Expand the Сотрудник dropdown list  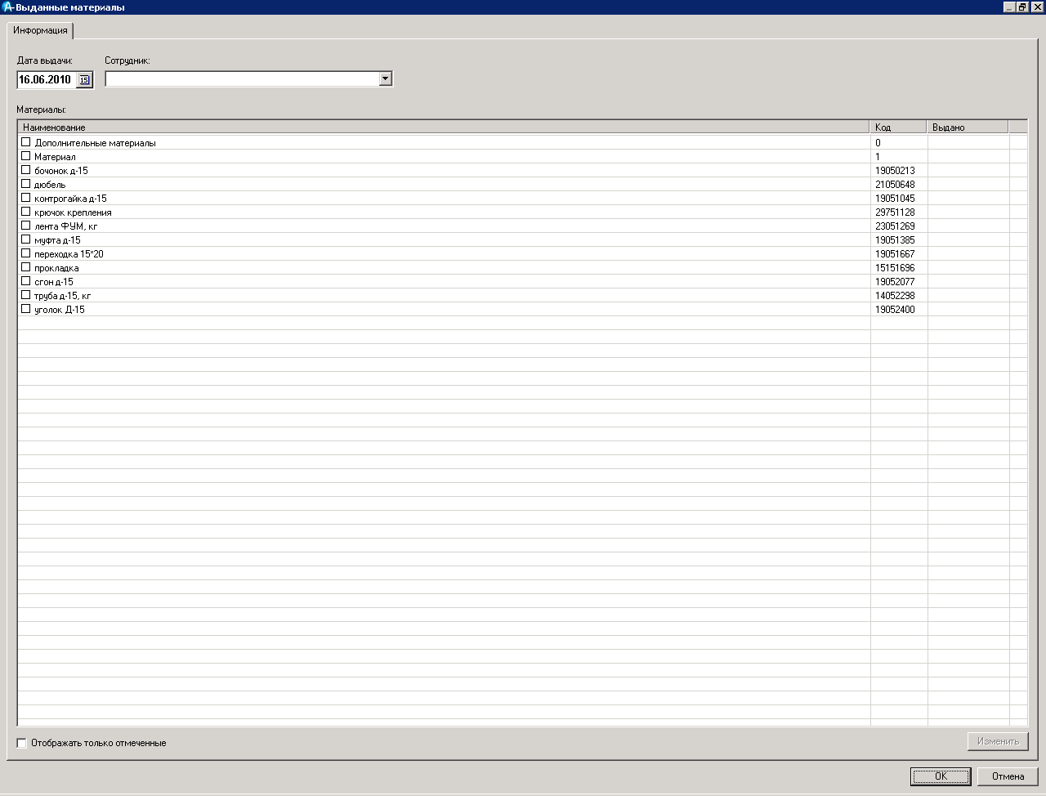[x=386, y=79]
